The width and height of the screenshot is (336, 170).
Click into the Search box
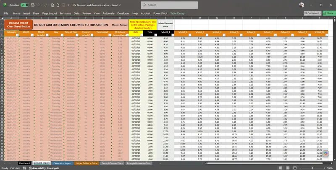(x=169, y=5)
